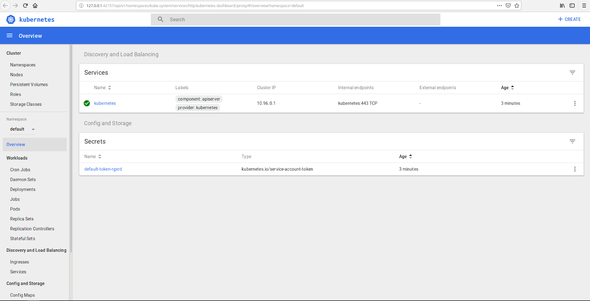Screen dimensions: 590x301
Task: Open actions menu for default-token-rgxrd secret
Action: coord(575,169)
